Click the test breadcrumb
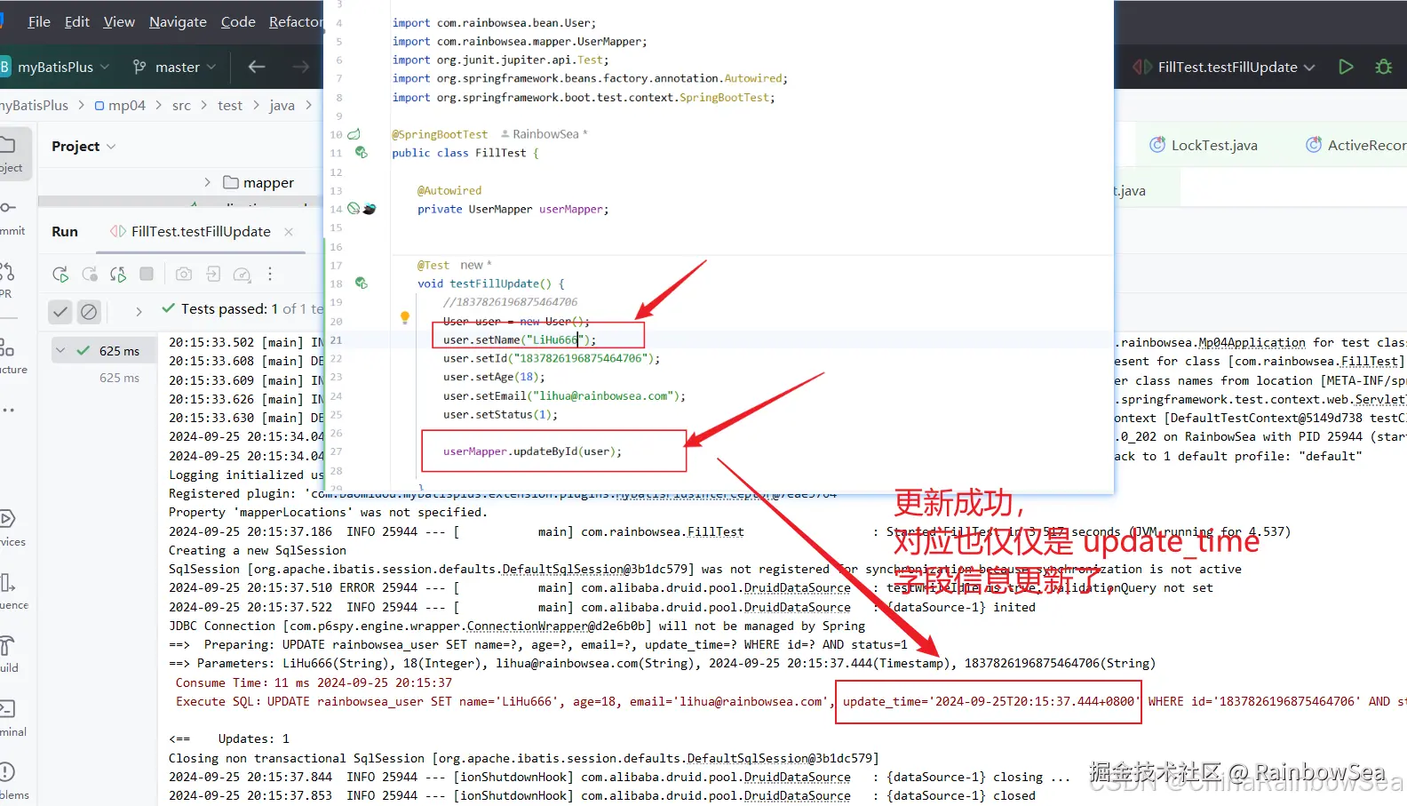The height and width of the screenshot is (806, 1407). 230,105
